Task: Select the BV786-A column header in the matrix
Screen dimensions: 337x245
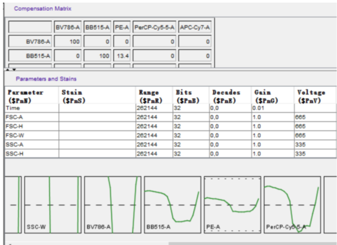Action: (68, 27)
